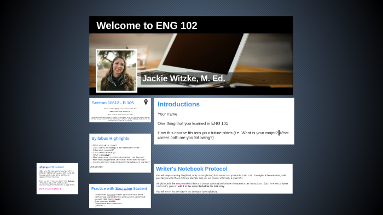The width and height of the screenshot is (383, 215).
Task: Click the pink 'entry number' text
Action: click(183, 183)
